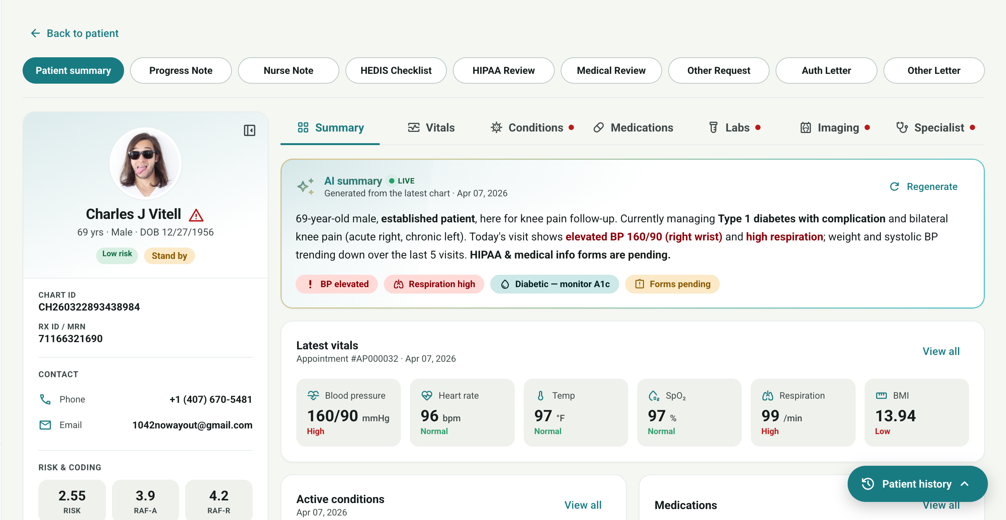1006x520 pixels.
Task: Expand the Patient history chevron
Action: coord(965,484)
